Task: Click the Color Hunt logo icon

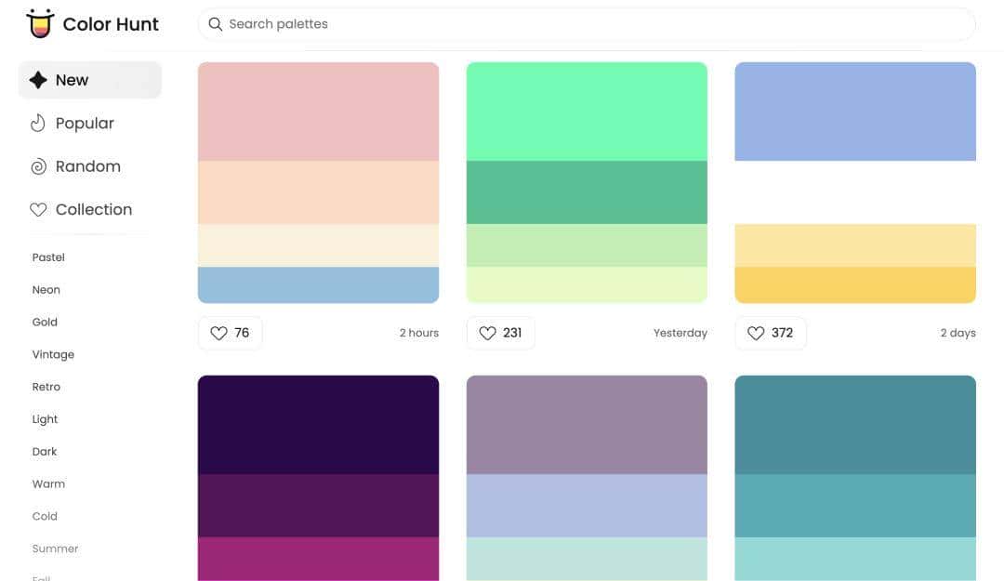Action: (x=40, y=24)
